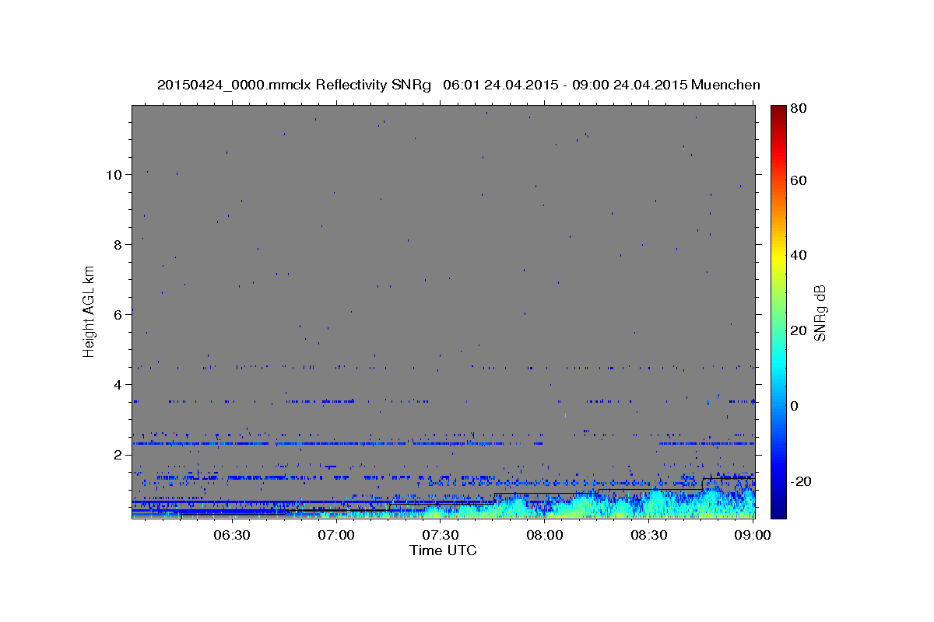
Task: Click the colorbar value -20
Action: click(x=802, y=481)
